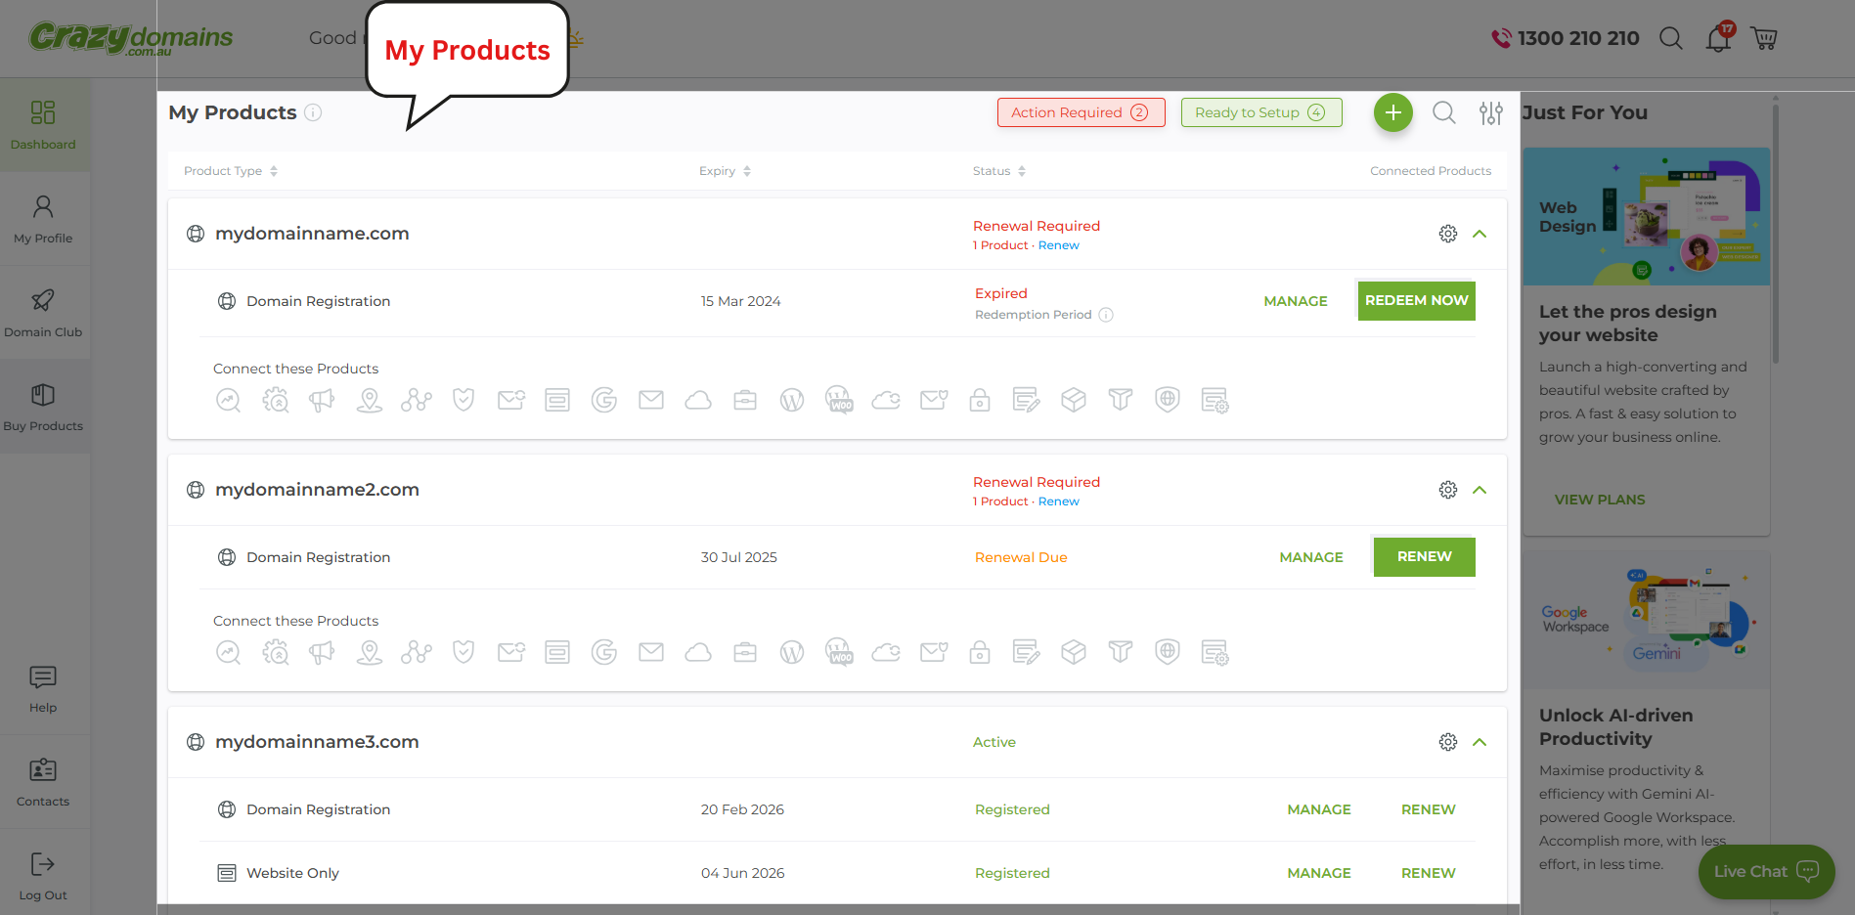Click Renew link under mydomainname2.com Renewal Required

tap(1059, 501)
